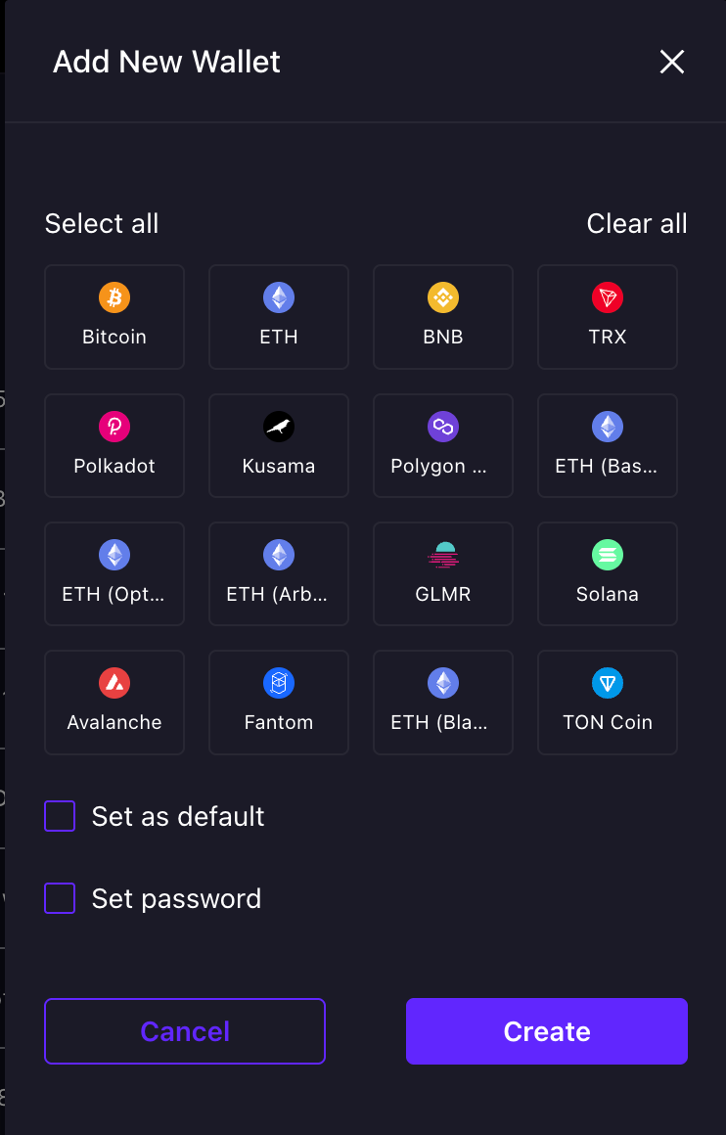726x1135 pixels.
Task: Click the Clear all link
Action: pyautogui.click(x=637, y=223)
